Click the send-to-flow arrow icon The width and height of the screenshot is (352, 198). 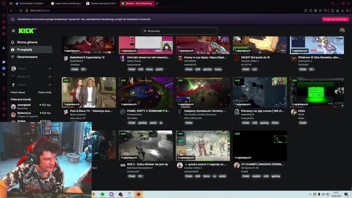click(320, 10)
